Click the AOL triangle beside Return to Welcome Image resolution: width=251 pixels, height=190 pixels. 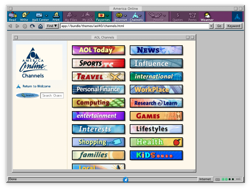pos(19,87)
